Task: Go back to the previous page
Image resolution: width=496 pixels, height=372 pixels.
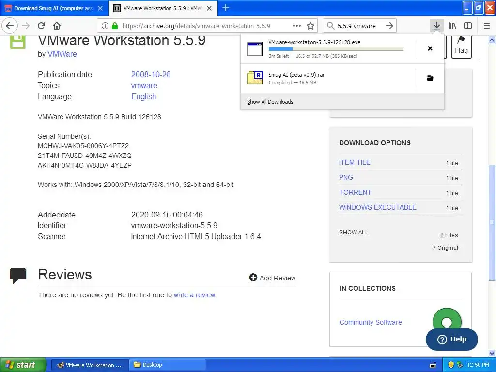Action: (x=10, y=26)
